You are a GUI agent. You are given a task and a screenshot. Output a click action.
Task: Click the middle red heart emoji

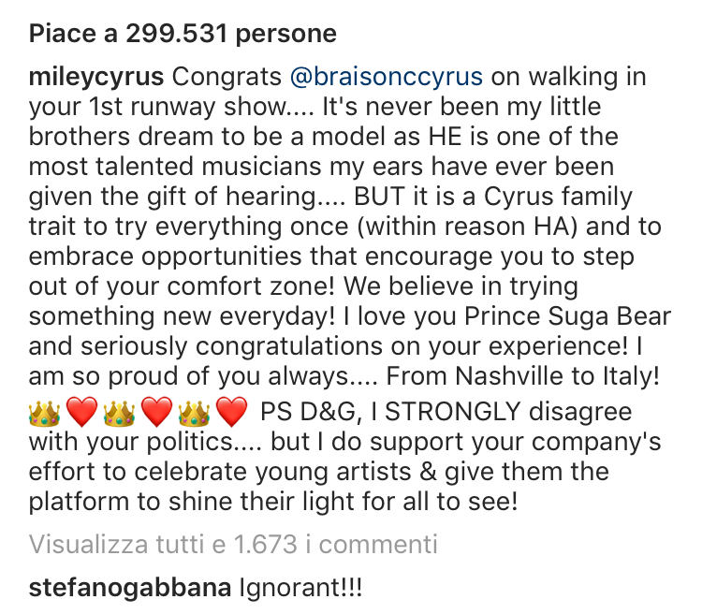coord(156,413)
